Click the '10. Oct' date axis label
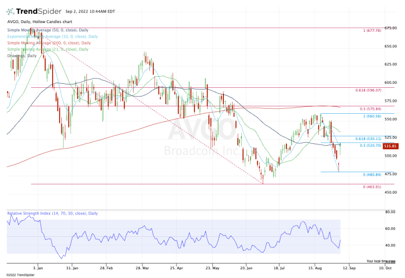Image resolution: width=405 pixels, height=278 pixels. coord(385,268)
